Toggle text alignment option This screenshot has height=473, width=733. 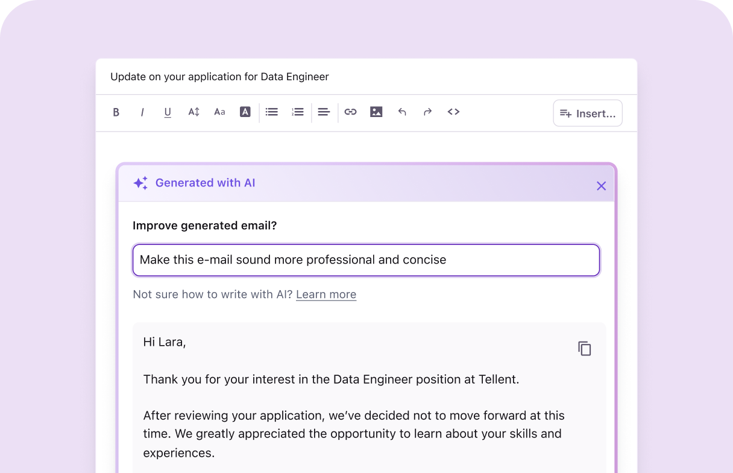tap(324, 112)
